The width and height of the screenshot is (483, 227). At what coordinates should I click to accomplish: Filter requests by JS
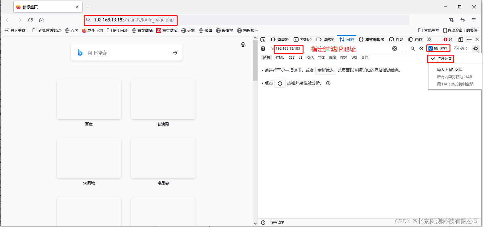[x=300, y=57]
